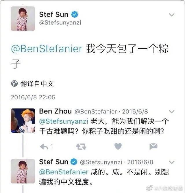Click the Ben Zhou display name
The height and width of the screenshot is (193, 185).
coord(55,111)
